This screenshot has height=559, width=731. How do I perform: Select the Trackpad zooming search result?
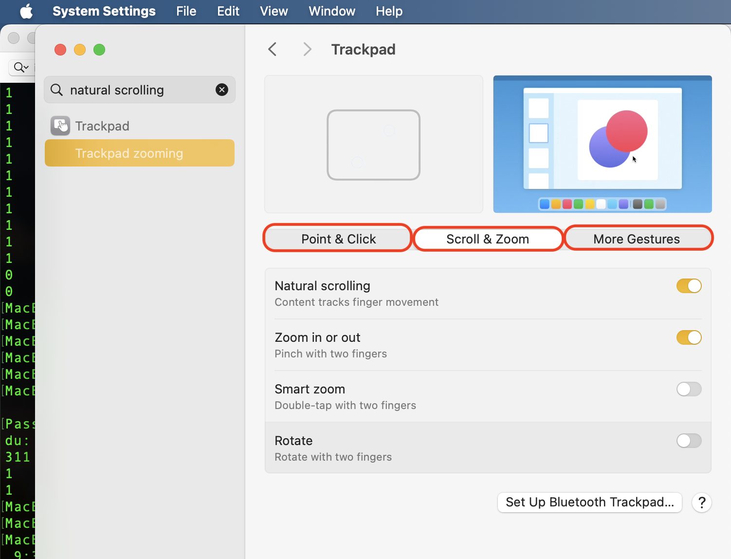129,153
